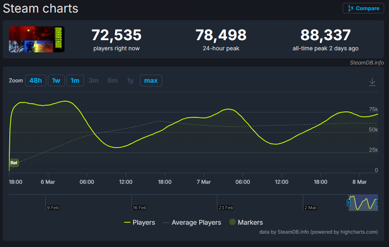Image resolution: width=389 pixels, height=247 pixels.
Task: Toggle the Players series in legend
Action: 140,222
